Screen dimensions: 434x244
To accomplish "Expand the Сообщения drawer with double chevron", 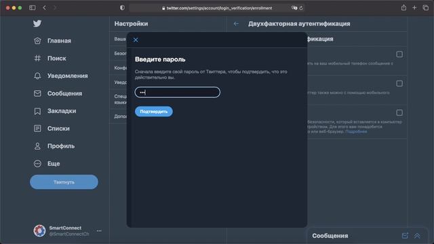I will (417, 236).
